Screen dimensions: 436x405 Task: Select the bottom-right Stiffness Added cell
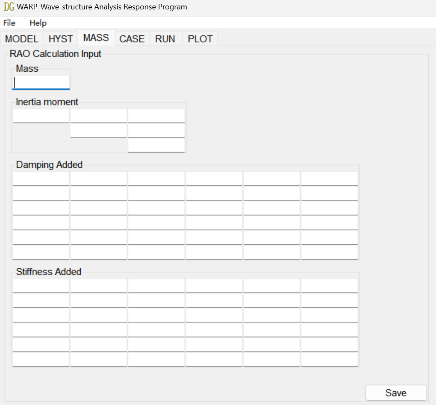coord(329,359)
